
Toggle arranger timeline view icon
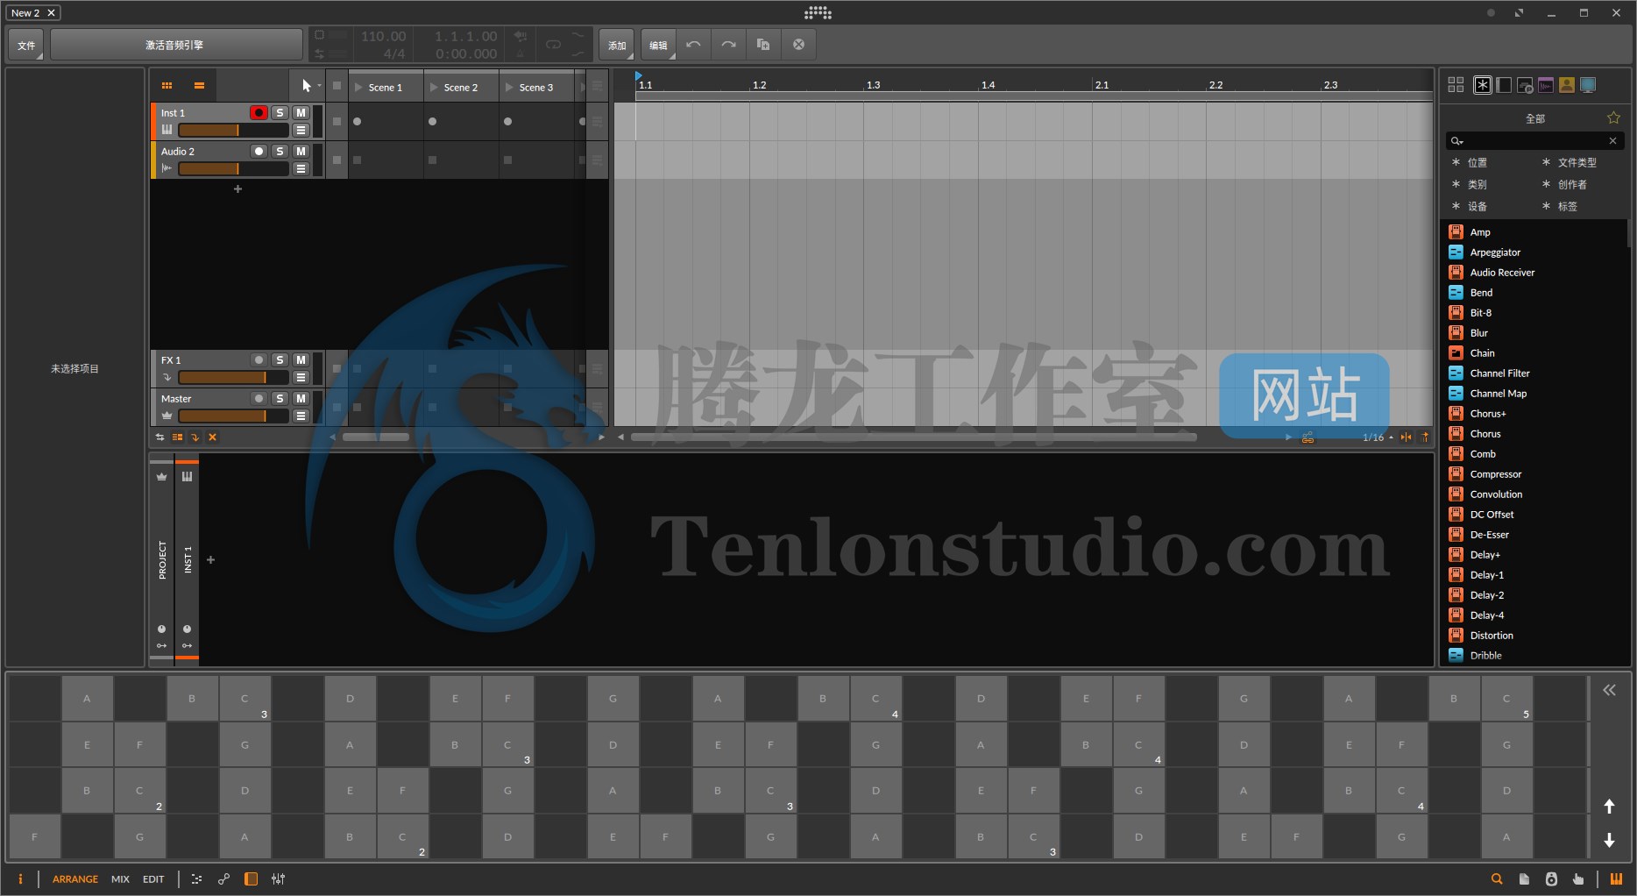(x=199, y=86)
